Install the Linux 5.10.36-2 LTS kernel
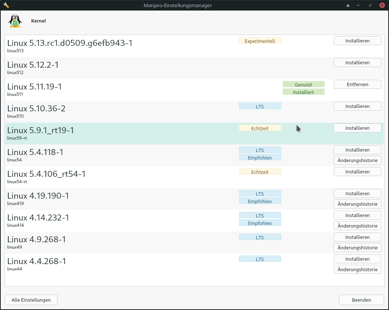The height and width of the screenshot is (310, 389). click(x=357, y=106)
